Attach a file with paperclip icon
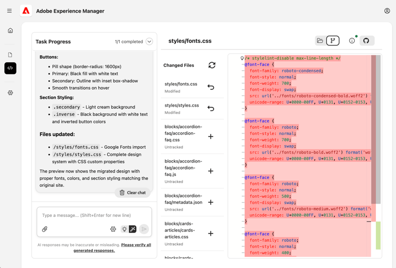 [x=45, y=229]
